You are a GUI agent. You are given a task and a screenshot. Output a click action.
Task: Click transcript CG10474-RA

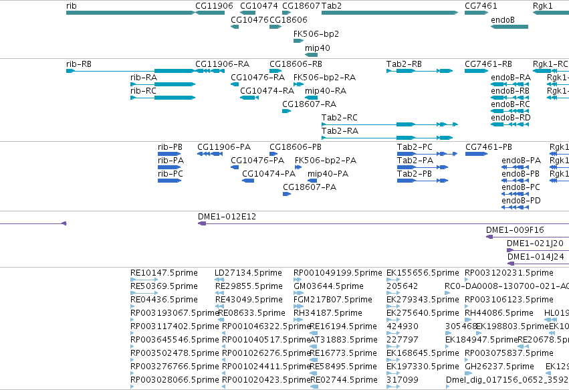point(249,98)
